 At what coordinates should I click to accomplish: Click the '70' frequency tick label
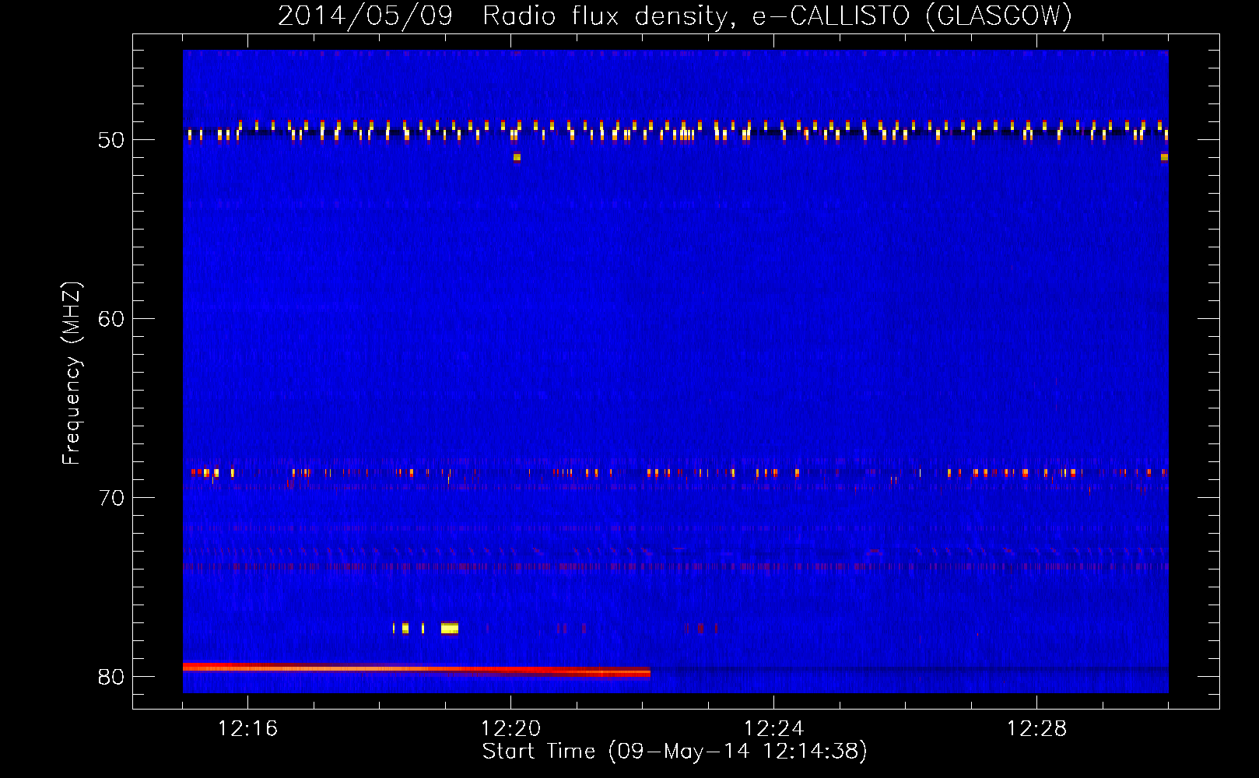click(111, 498)
